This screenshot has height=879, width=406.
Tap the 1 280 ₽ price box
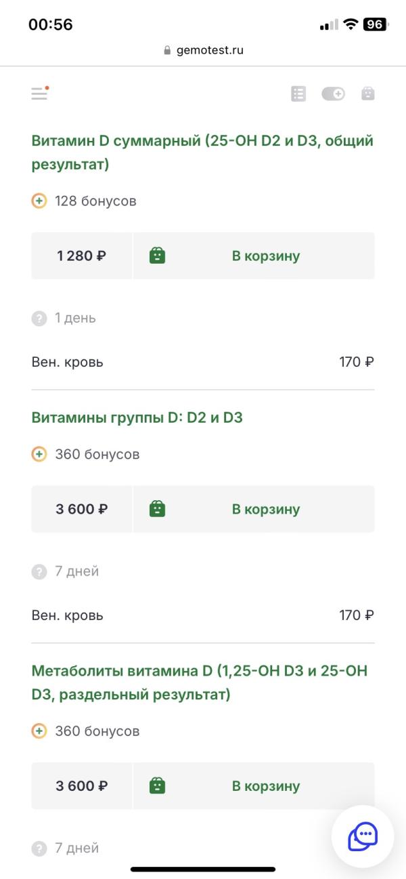click(x=81, y=255)
